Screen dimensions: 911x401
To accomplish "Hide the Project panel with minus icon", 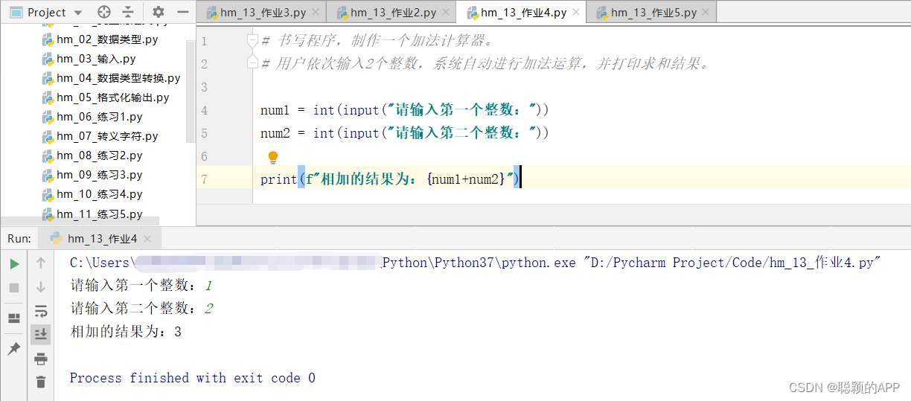I will 183,12.
